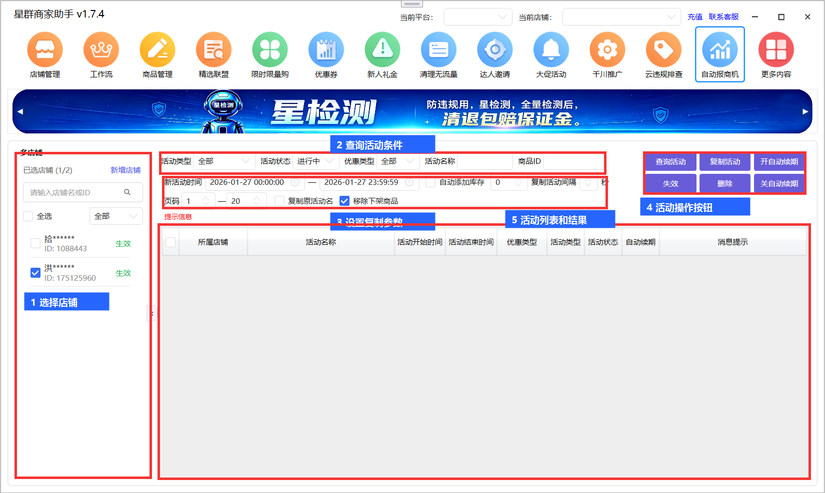Screen dimensions: 825x493
Task: Open the 工作流 workflow icon
Action: tap(101, 49)
